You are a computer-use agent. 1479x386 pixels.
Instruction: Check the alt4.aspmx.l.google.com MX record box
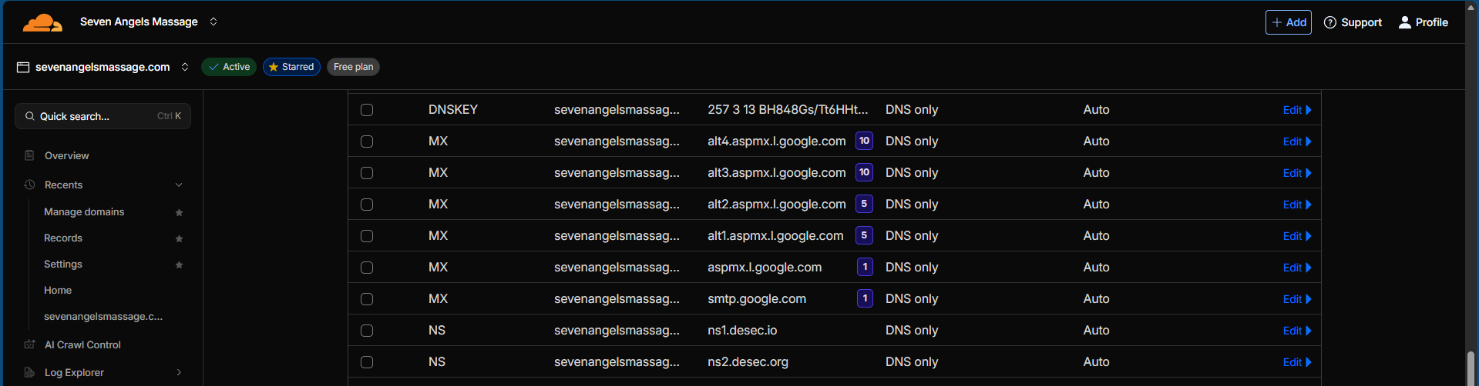click(x=367, y=141)
